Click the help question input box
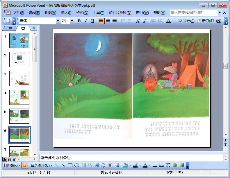230x178 pixels. [194, 12]
